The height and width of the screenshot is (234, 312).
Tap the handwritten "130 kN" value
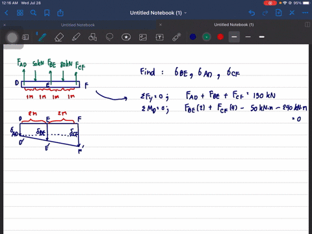click(264, 96)
